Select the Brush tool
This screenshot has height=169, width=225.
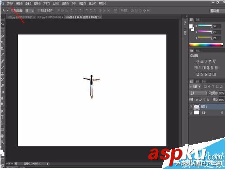(2, 68)
